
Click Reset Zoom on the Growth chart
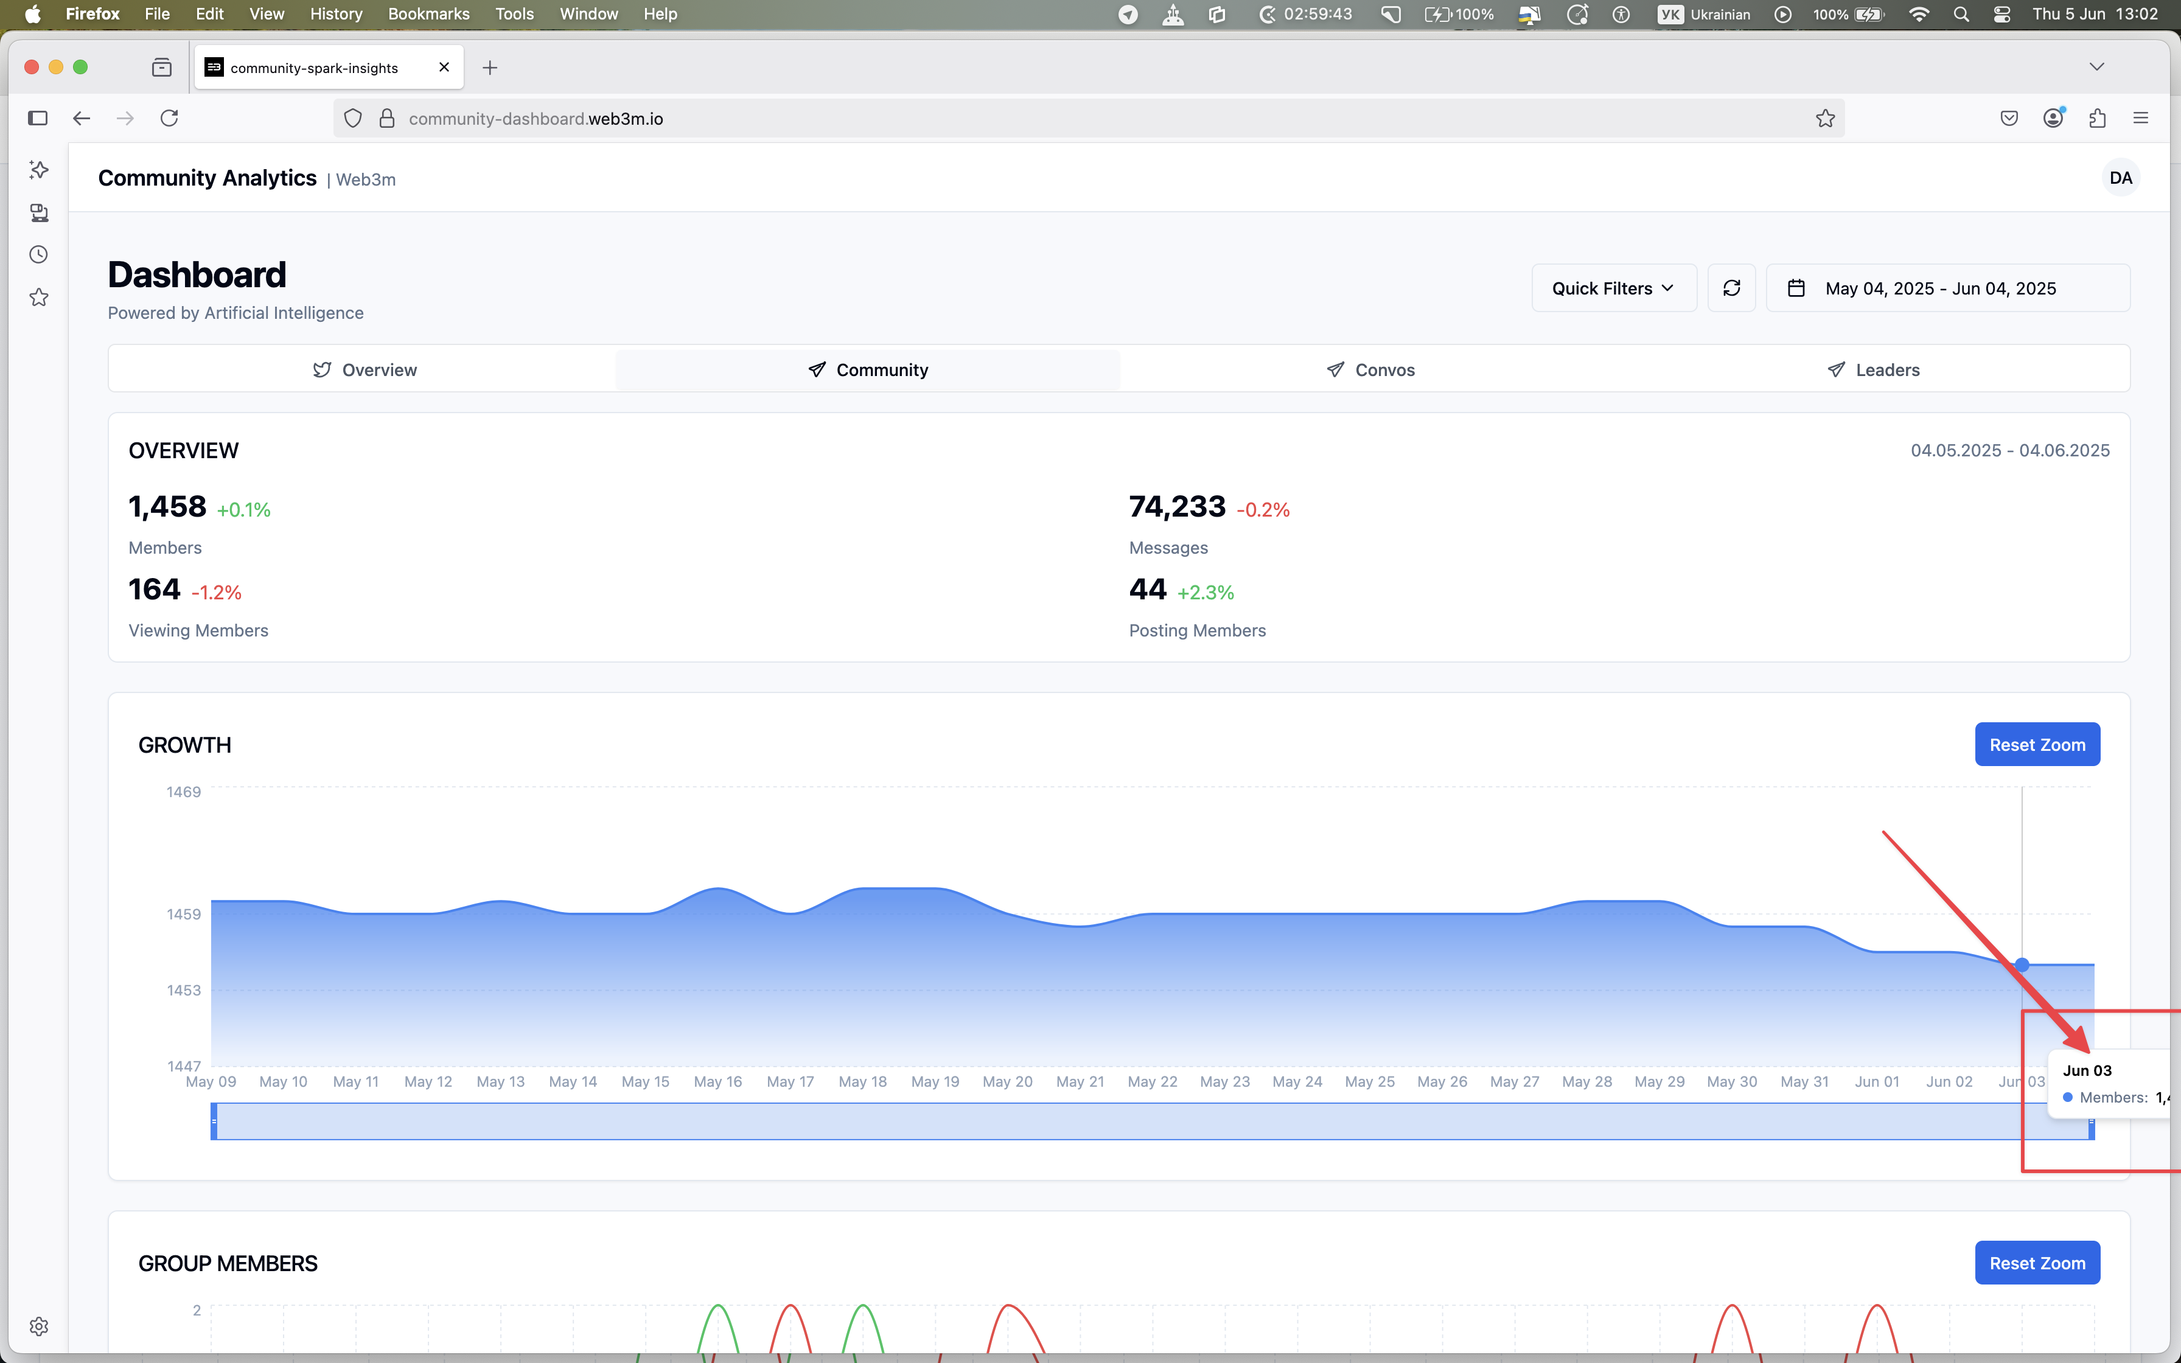[x=2037, y=745]
